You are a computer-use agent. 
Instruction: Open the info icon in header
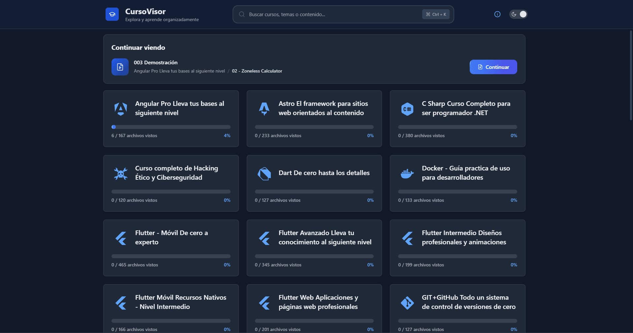497,14
